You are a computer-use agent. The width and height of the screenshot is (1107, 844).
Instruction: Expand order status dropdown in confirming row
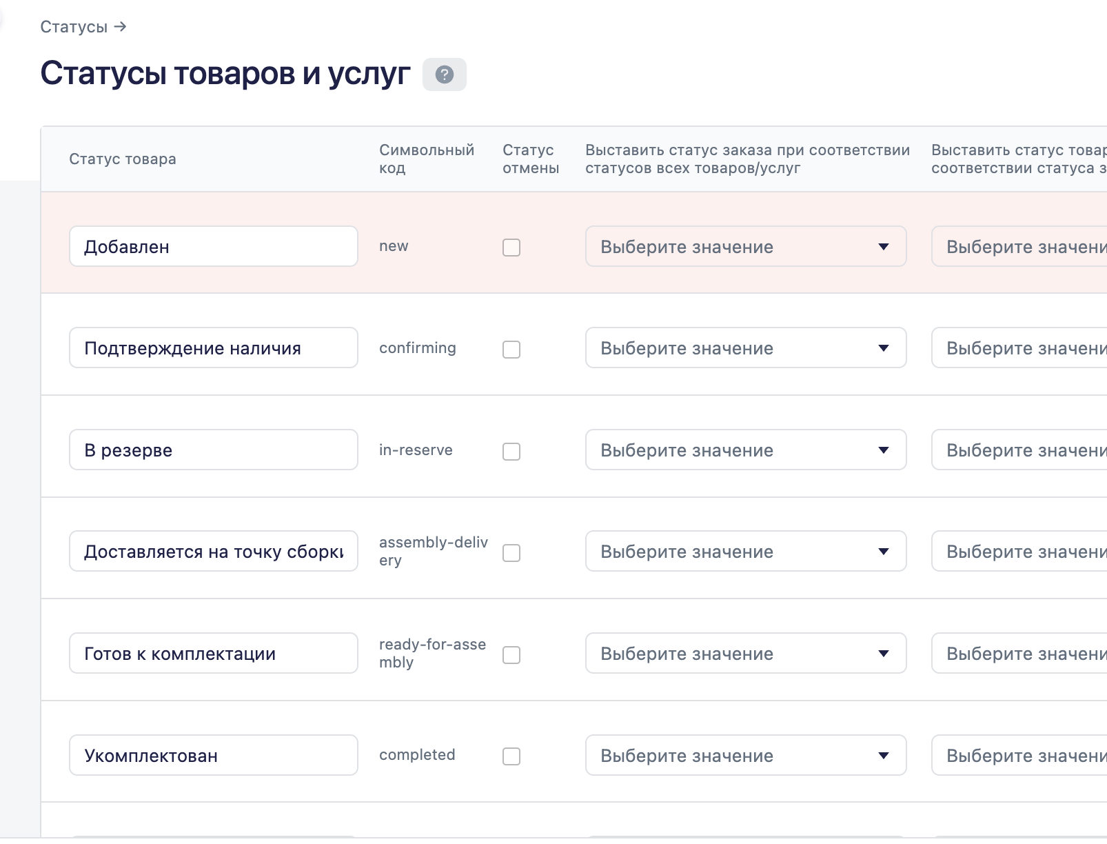[x=745, y=348]
